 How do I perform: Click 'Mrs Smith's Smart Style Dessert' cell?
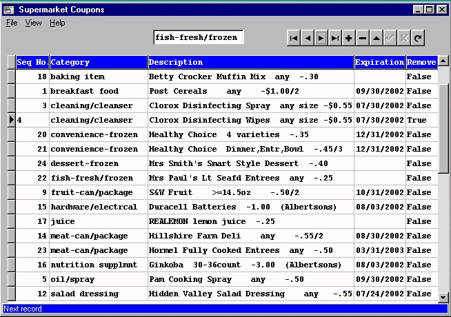(x=251, y=163)
